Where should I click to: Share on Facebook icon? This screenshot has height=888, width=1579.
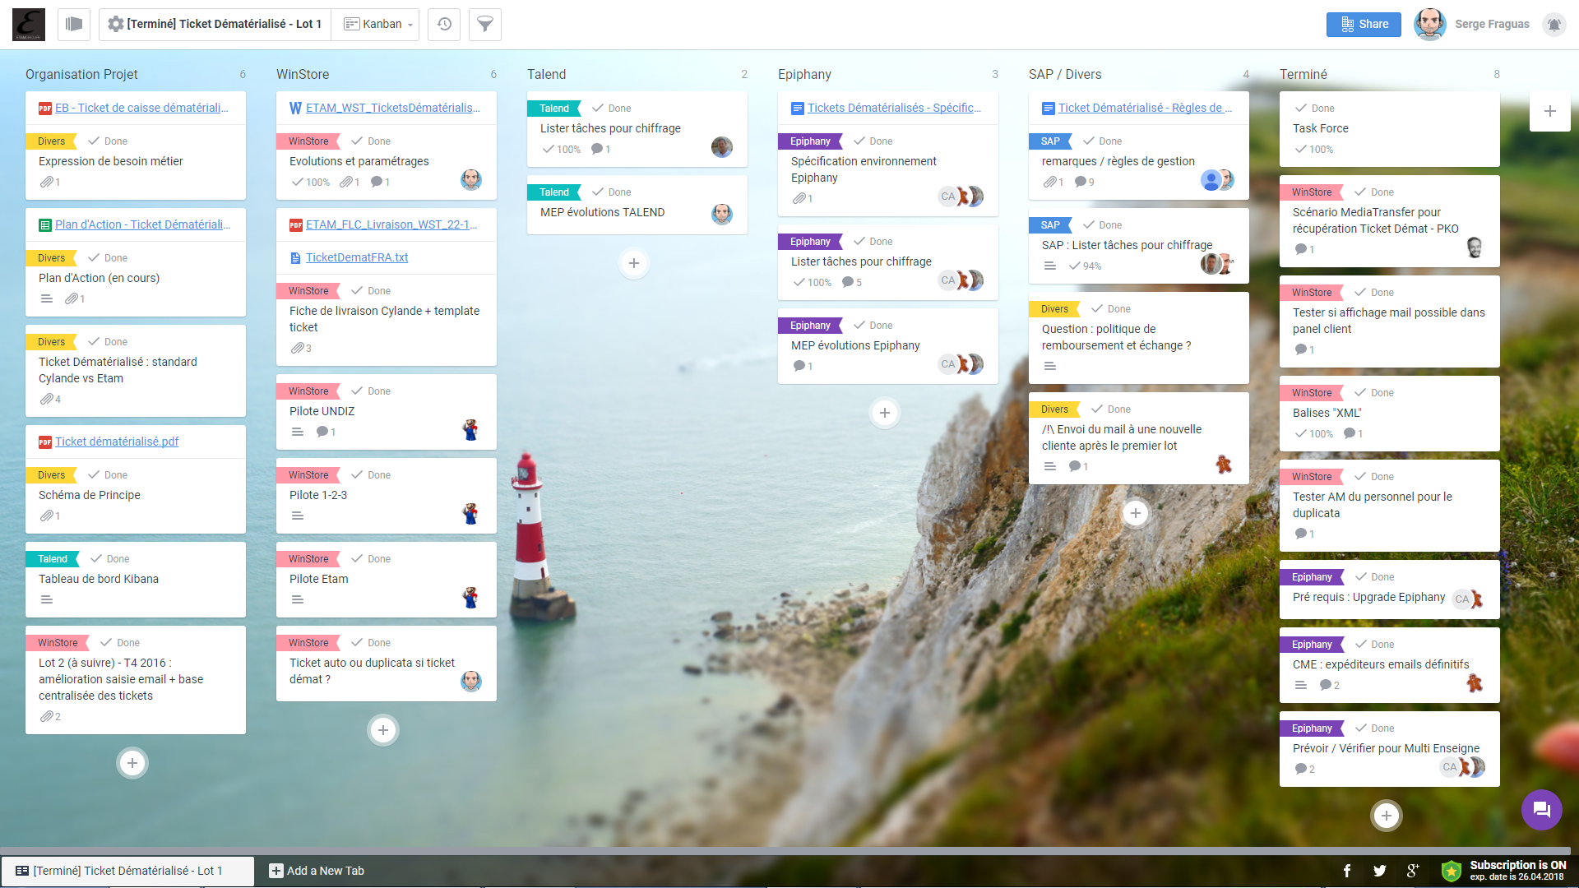[x=1347, y=871]
